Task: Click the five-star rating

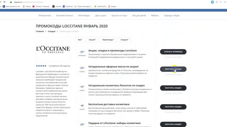Action: pos(41,66)
